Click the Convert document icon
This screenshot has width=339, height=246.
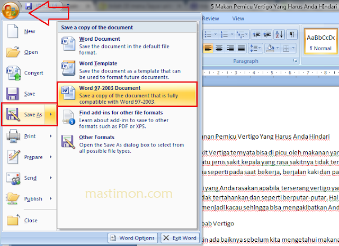13,73
